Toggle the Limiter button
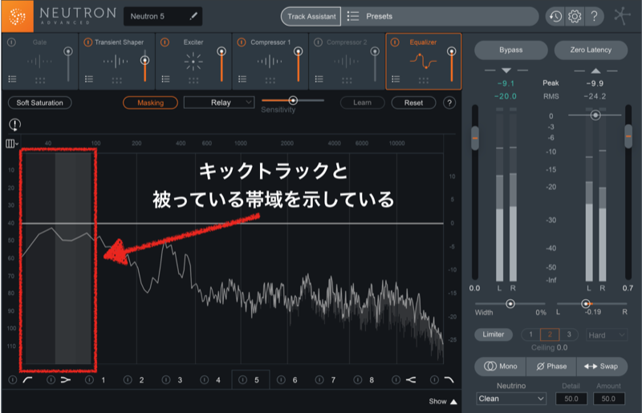 click(x=493, y=334)
